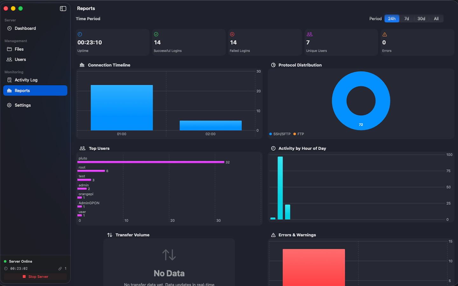Click the active connections link icon
458x286 pixels.
(x=60, y=269)
